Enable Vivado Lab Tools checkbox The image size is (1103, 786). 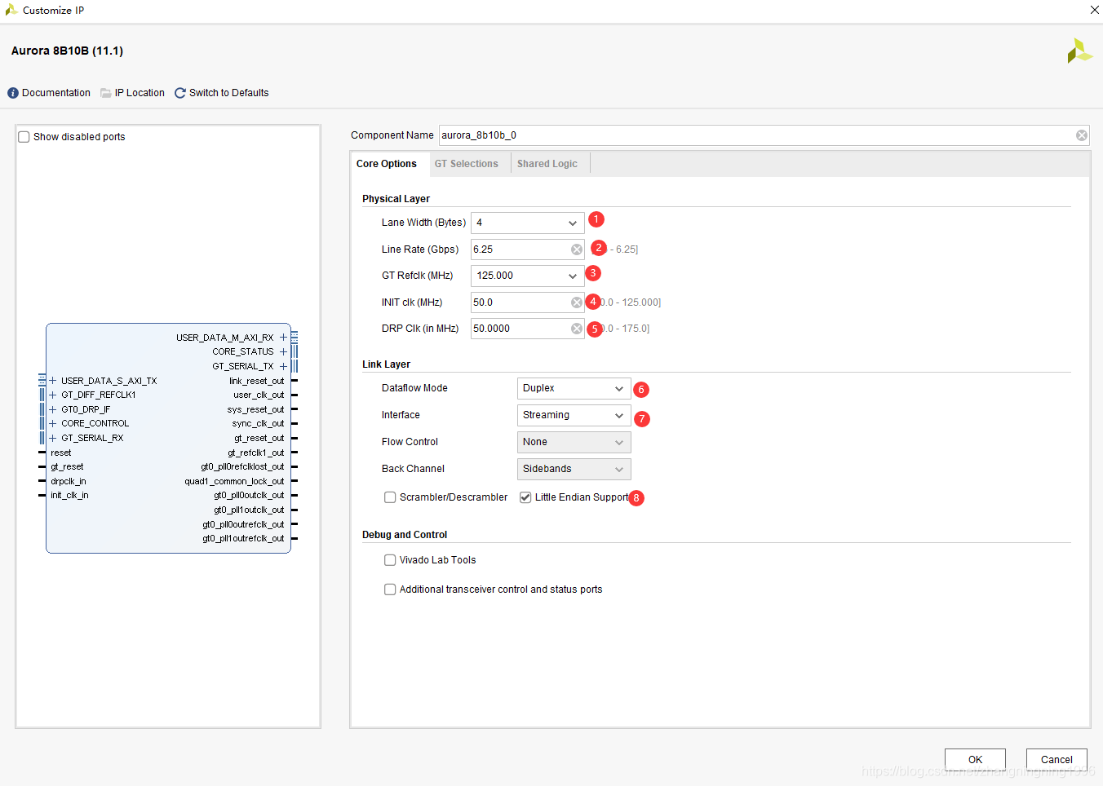390,560
